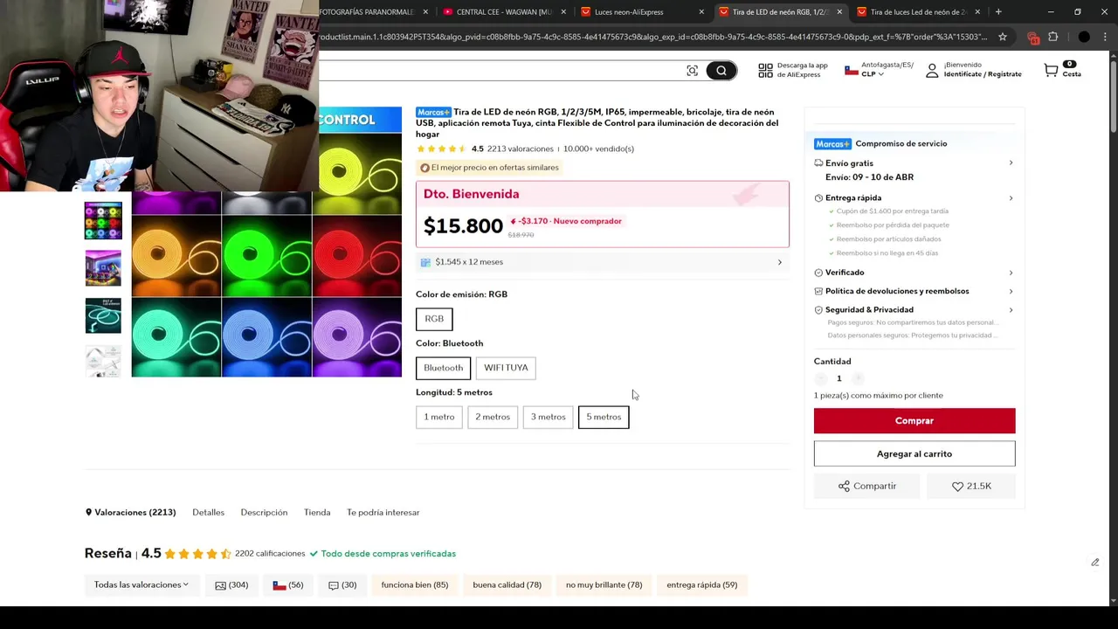The height and width of the screenshot is (629, 1118).
Task: Click the Chile flag icon in header
Action: [851, 70]
